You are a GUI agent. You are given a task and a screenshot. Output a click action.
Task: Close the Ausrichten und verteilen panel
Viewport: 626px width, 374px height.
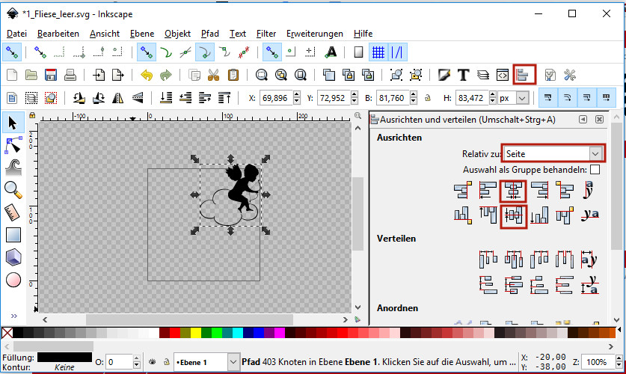pos(599,120)
